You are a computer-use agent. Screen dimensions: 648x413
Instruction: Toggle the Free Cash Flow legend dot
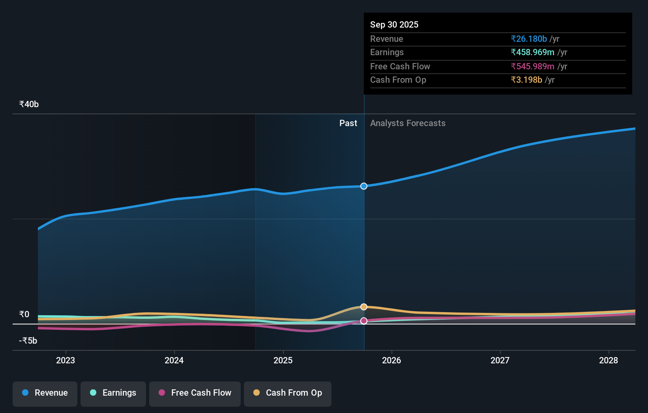161,393
